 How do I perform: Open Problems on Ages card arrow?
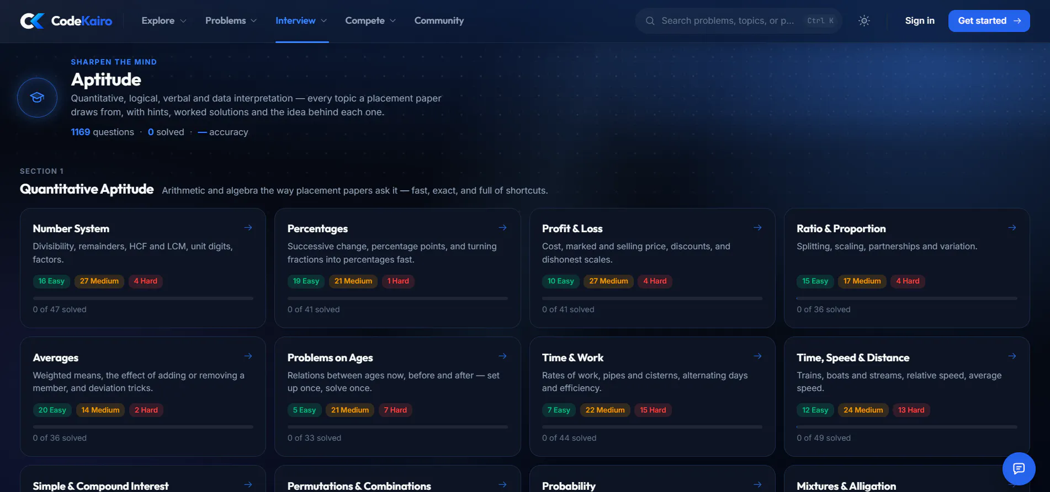(x=503, y=356)
